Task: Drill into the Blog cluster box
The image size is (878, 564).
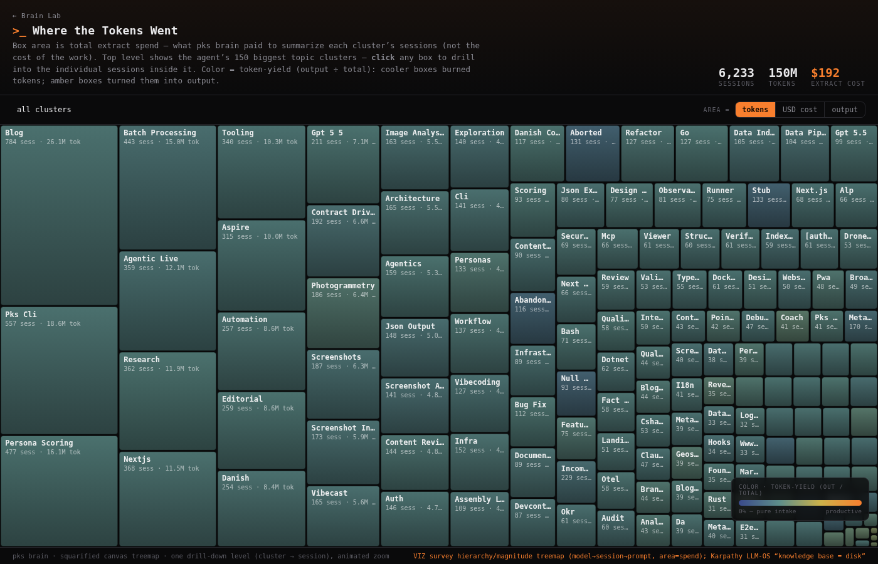Action: coord(60,216)
